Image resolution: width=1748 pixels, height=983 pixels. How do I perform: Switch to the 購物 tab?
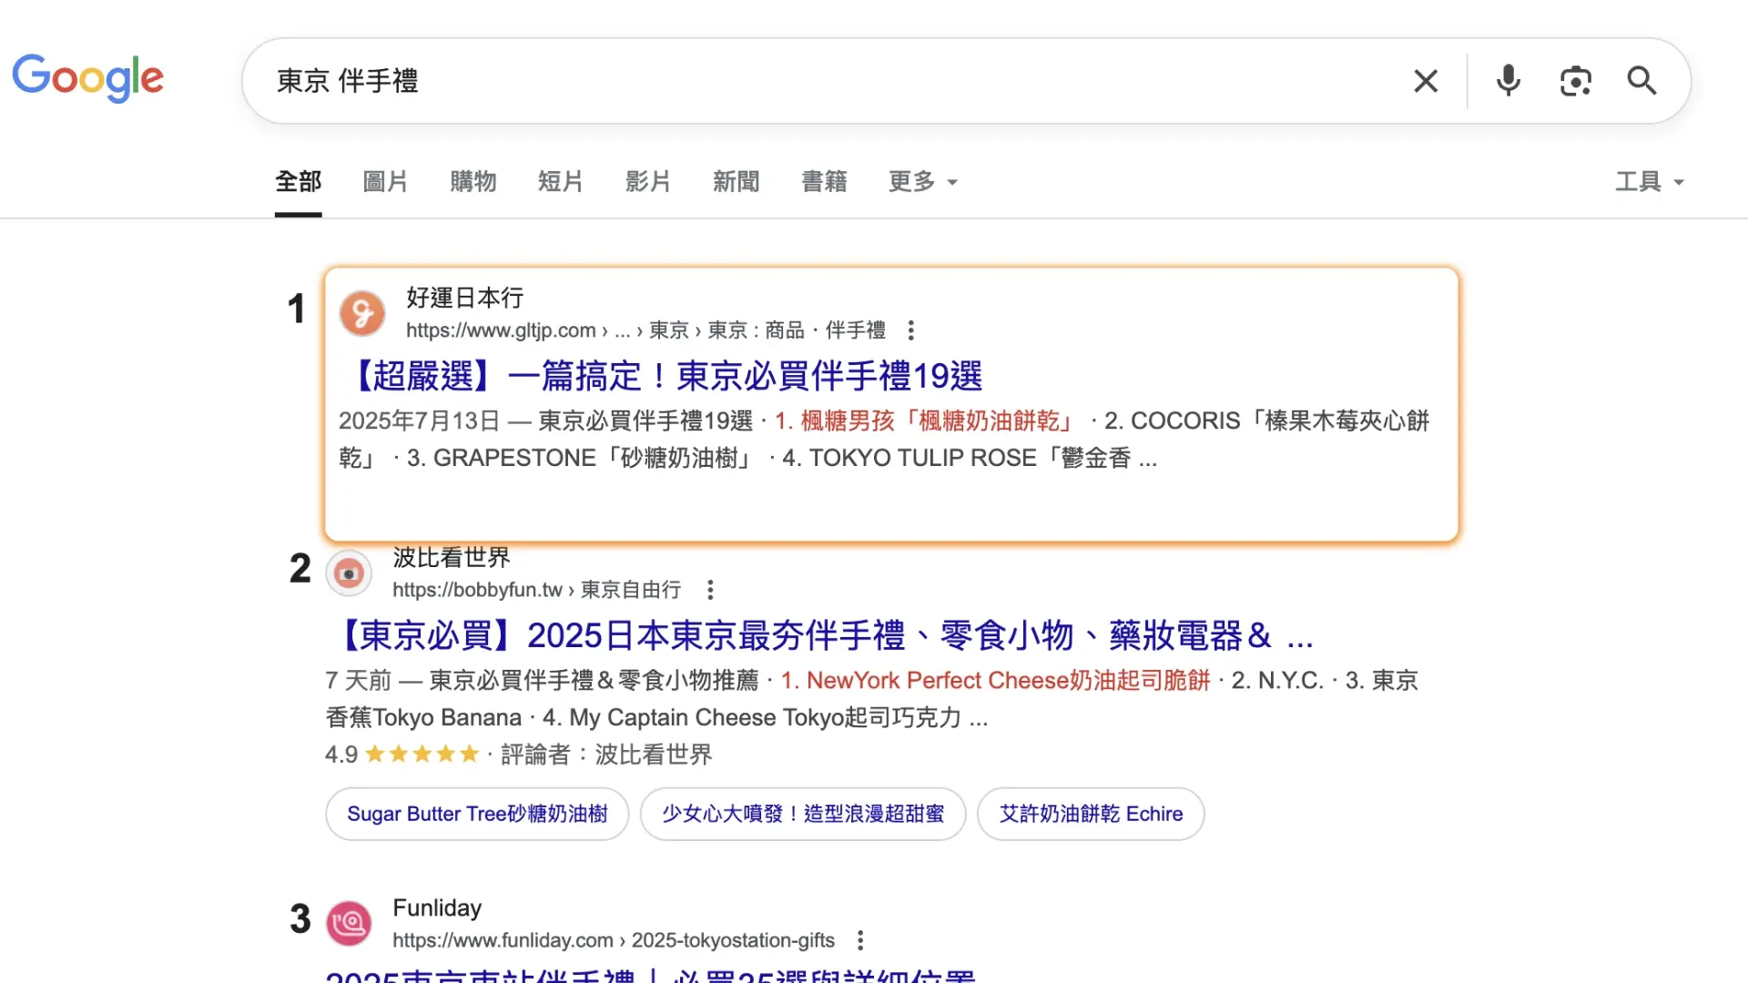pyautogui.click(x=473, y=181)
